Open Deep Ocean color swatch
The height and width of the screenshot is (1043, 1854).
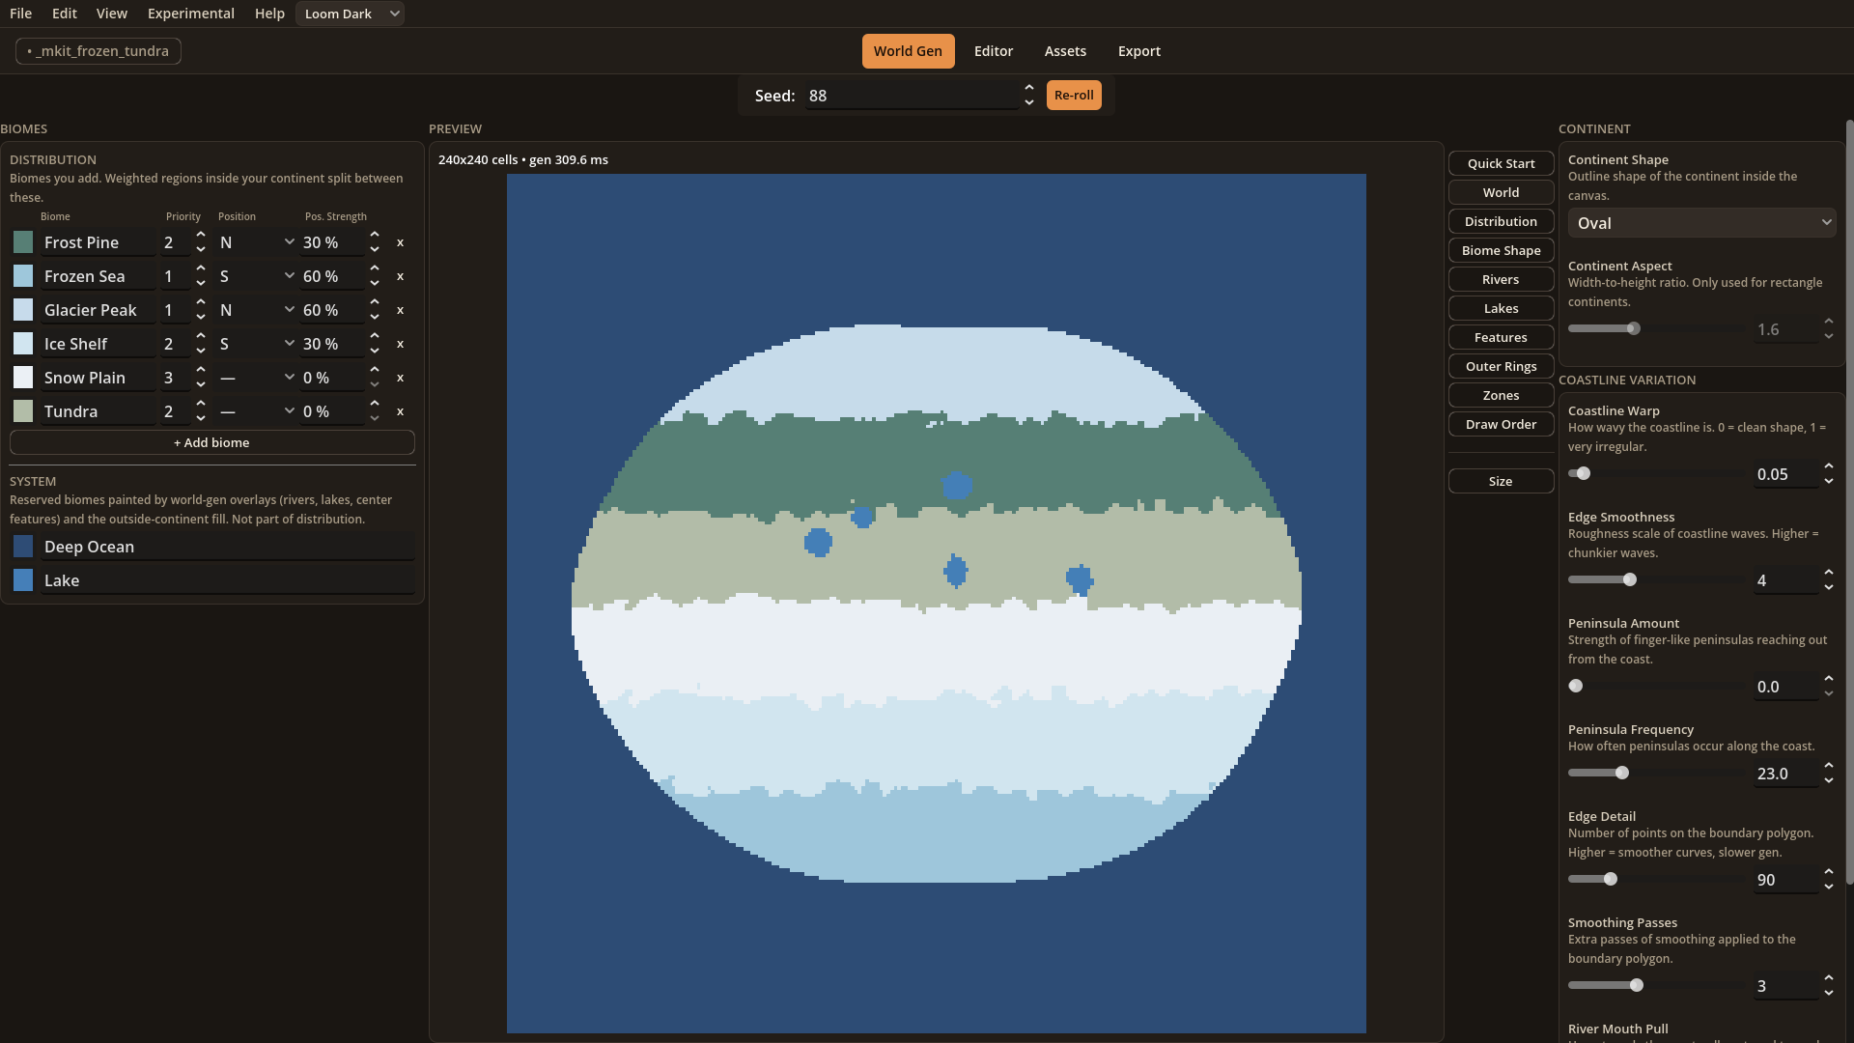point(23,547)
